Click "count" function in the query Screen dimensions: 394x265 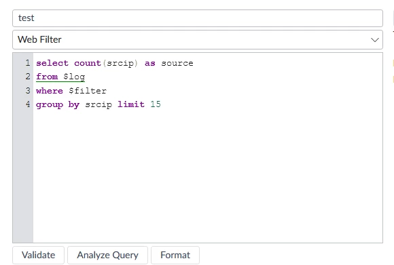88,63
